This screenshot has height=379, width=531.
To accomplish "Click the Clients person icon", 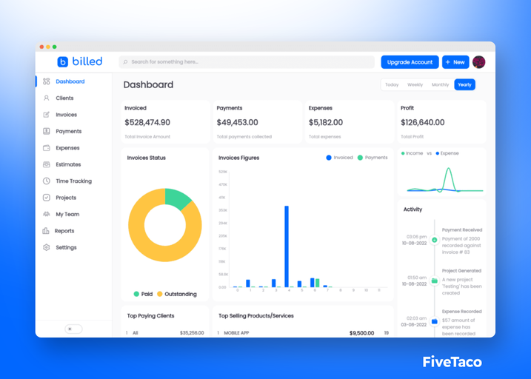I will pyautogui.click(x=47, y=98).
